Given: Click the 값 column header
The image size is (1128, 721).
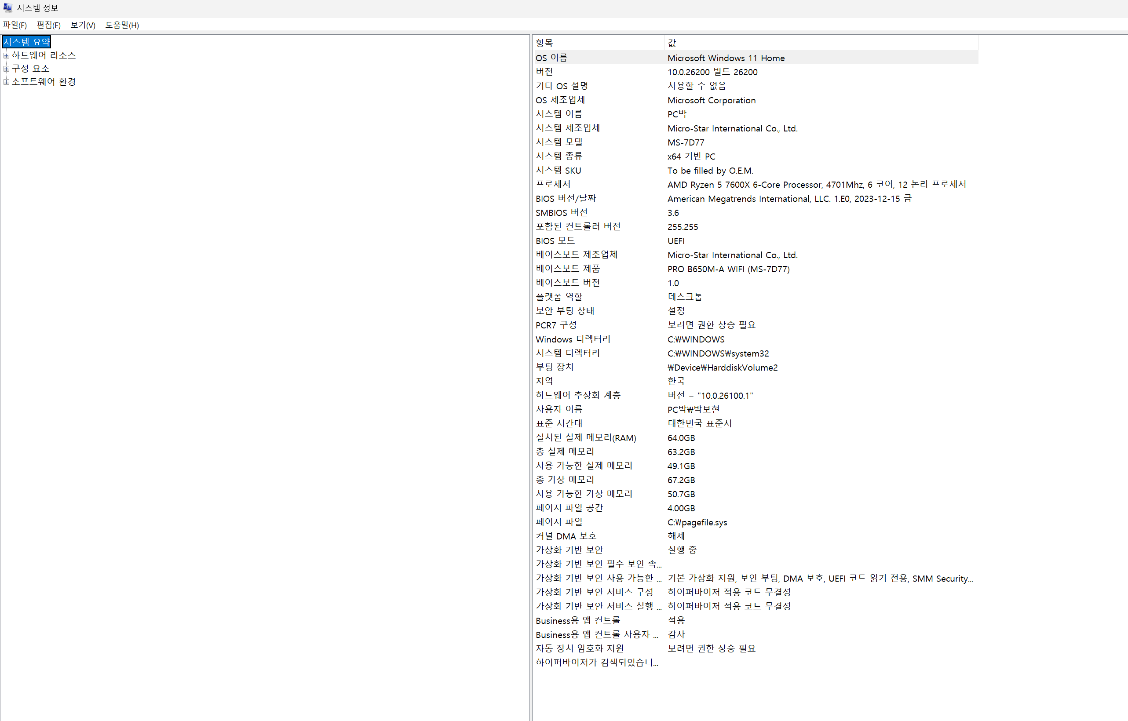Looking at the screenshot, I should pos(821,43).
